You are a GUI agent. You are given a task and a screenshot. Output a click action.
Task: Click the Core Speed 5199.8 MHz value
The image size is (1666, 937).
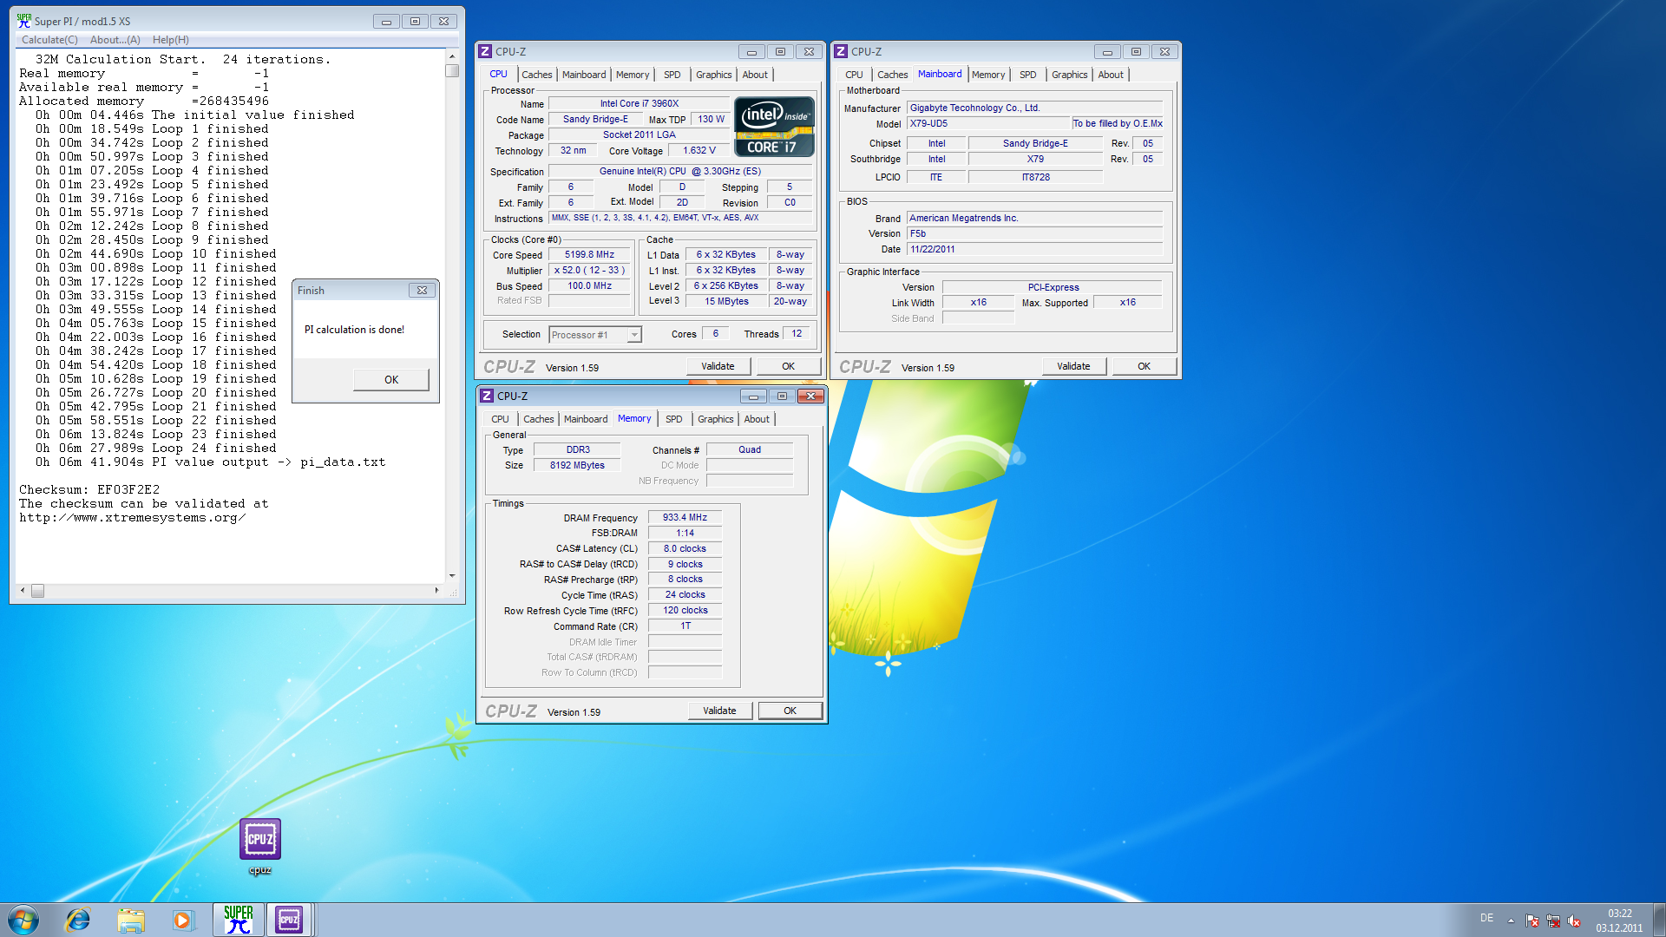(x=589, y=255)
